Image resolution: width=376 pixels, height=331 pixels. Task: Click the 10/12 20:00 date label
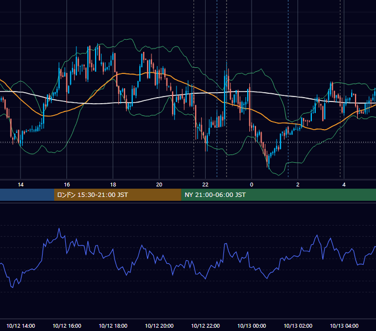click(x=159, y=325)
